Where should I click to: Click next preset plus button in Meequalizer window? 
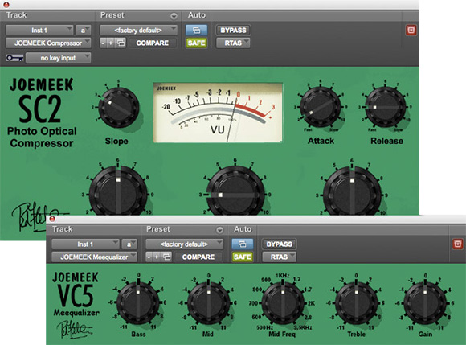coord(157,257)
